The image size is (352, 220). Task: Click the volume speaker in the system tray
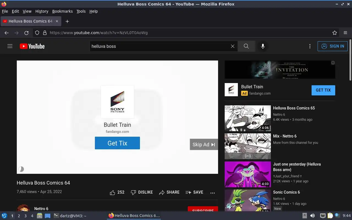point(312,216)
